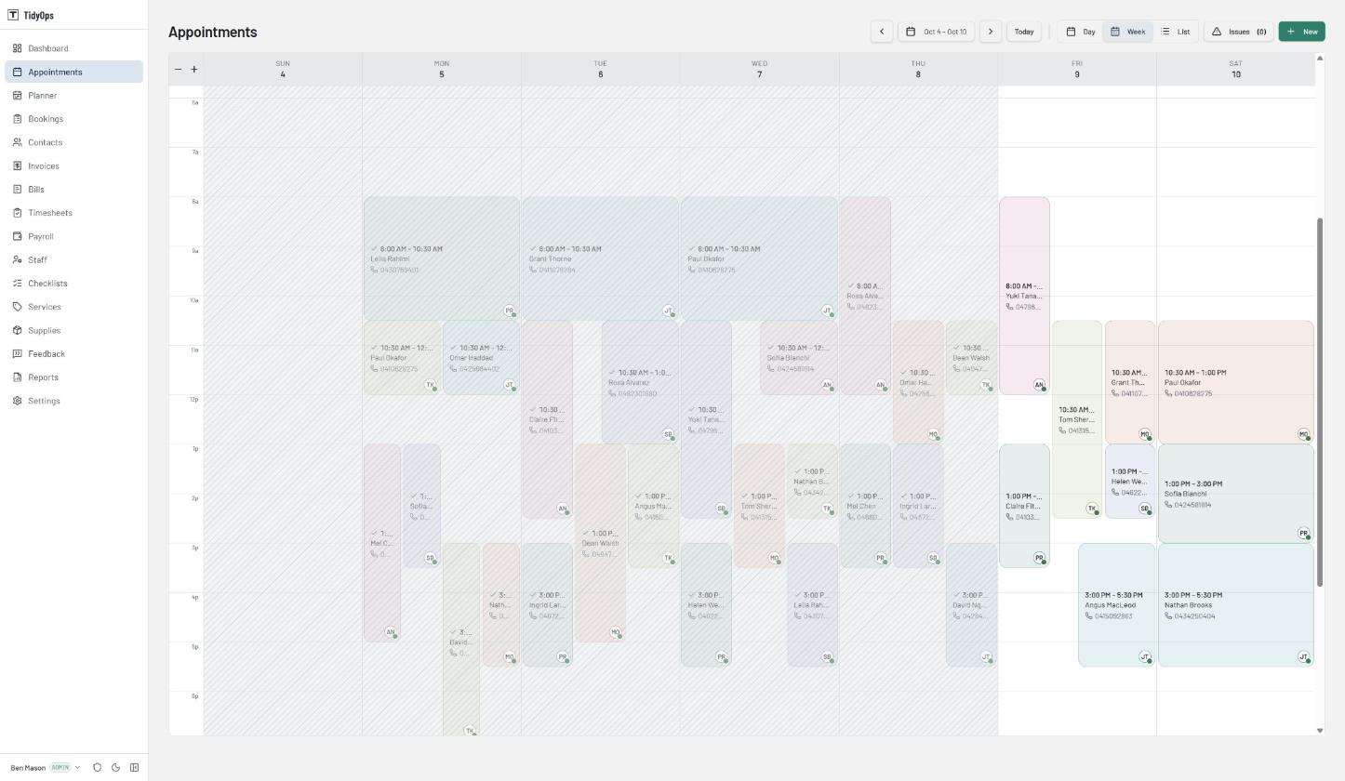Zoom out calendar with minus button
The width and height of the screenshot is (1345, 781).
[179, 69]
